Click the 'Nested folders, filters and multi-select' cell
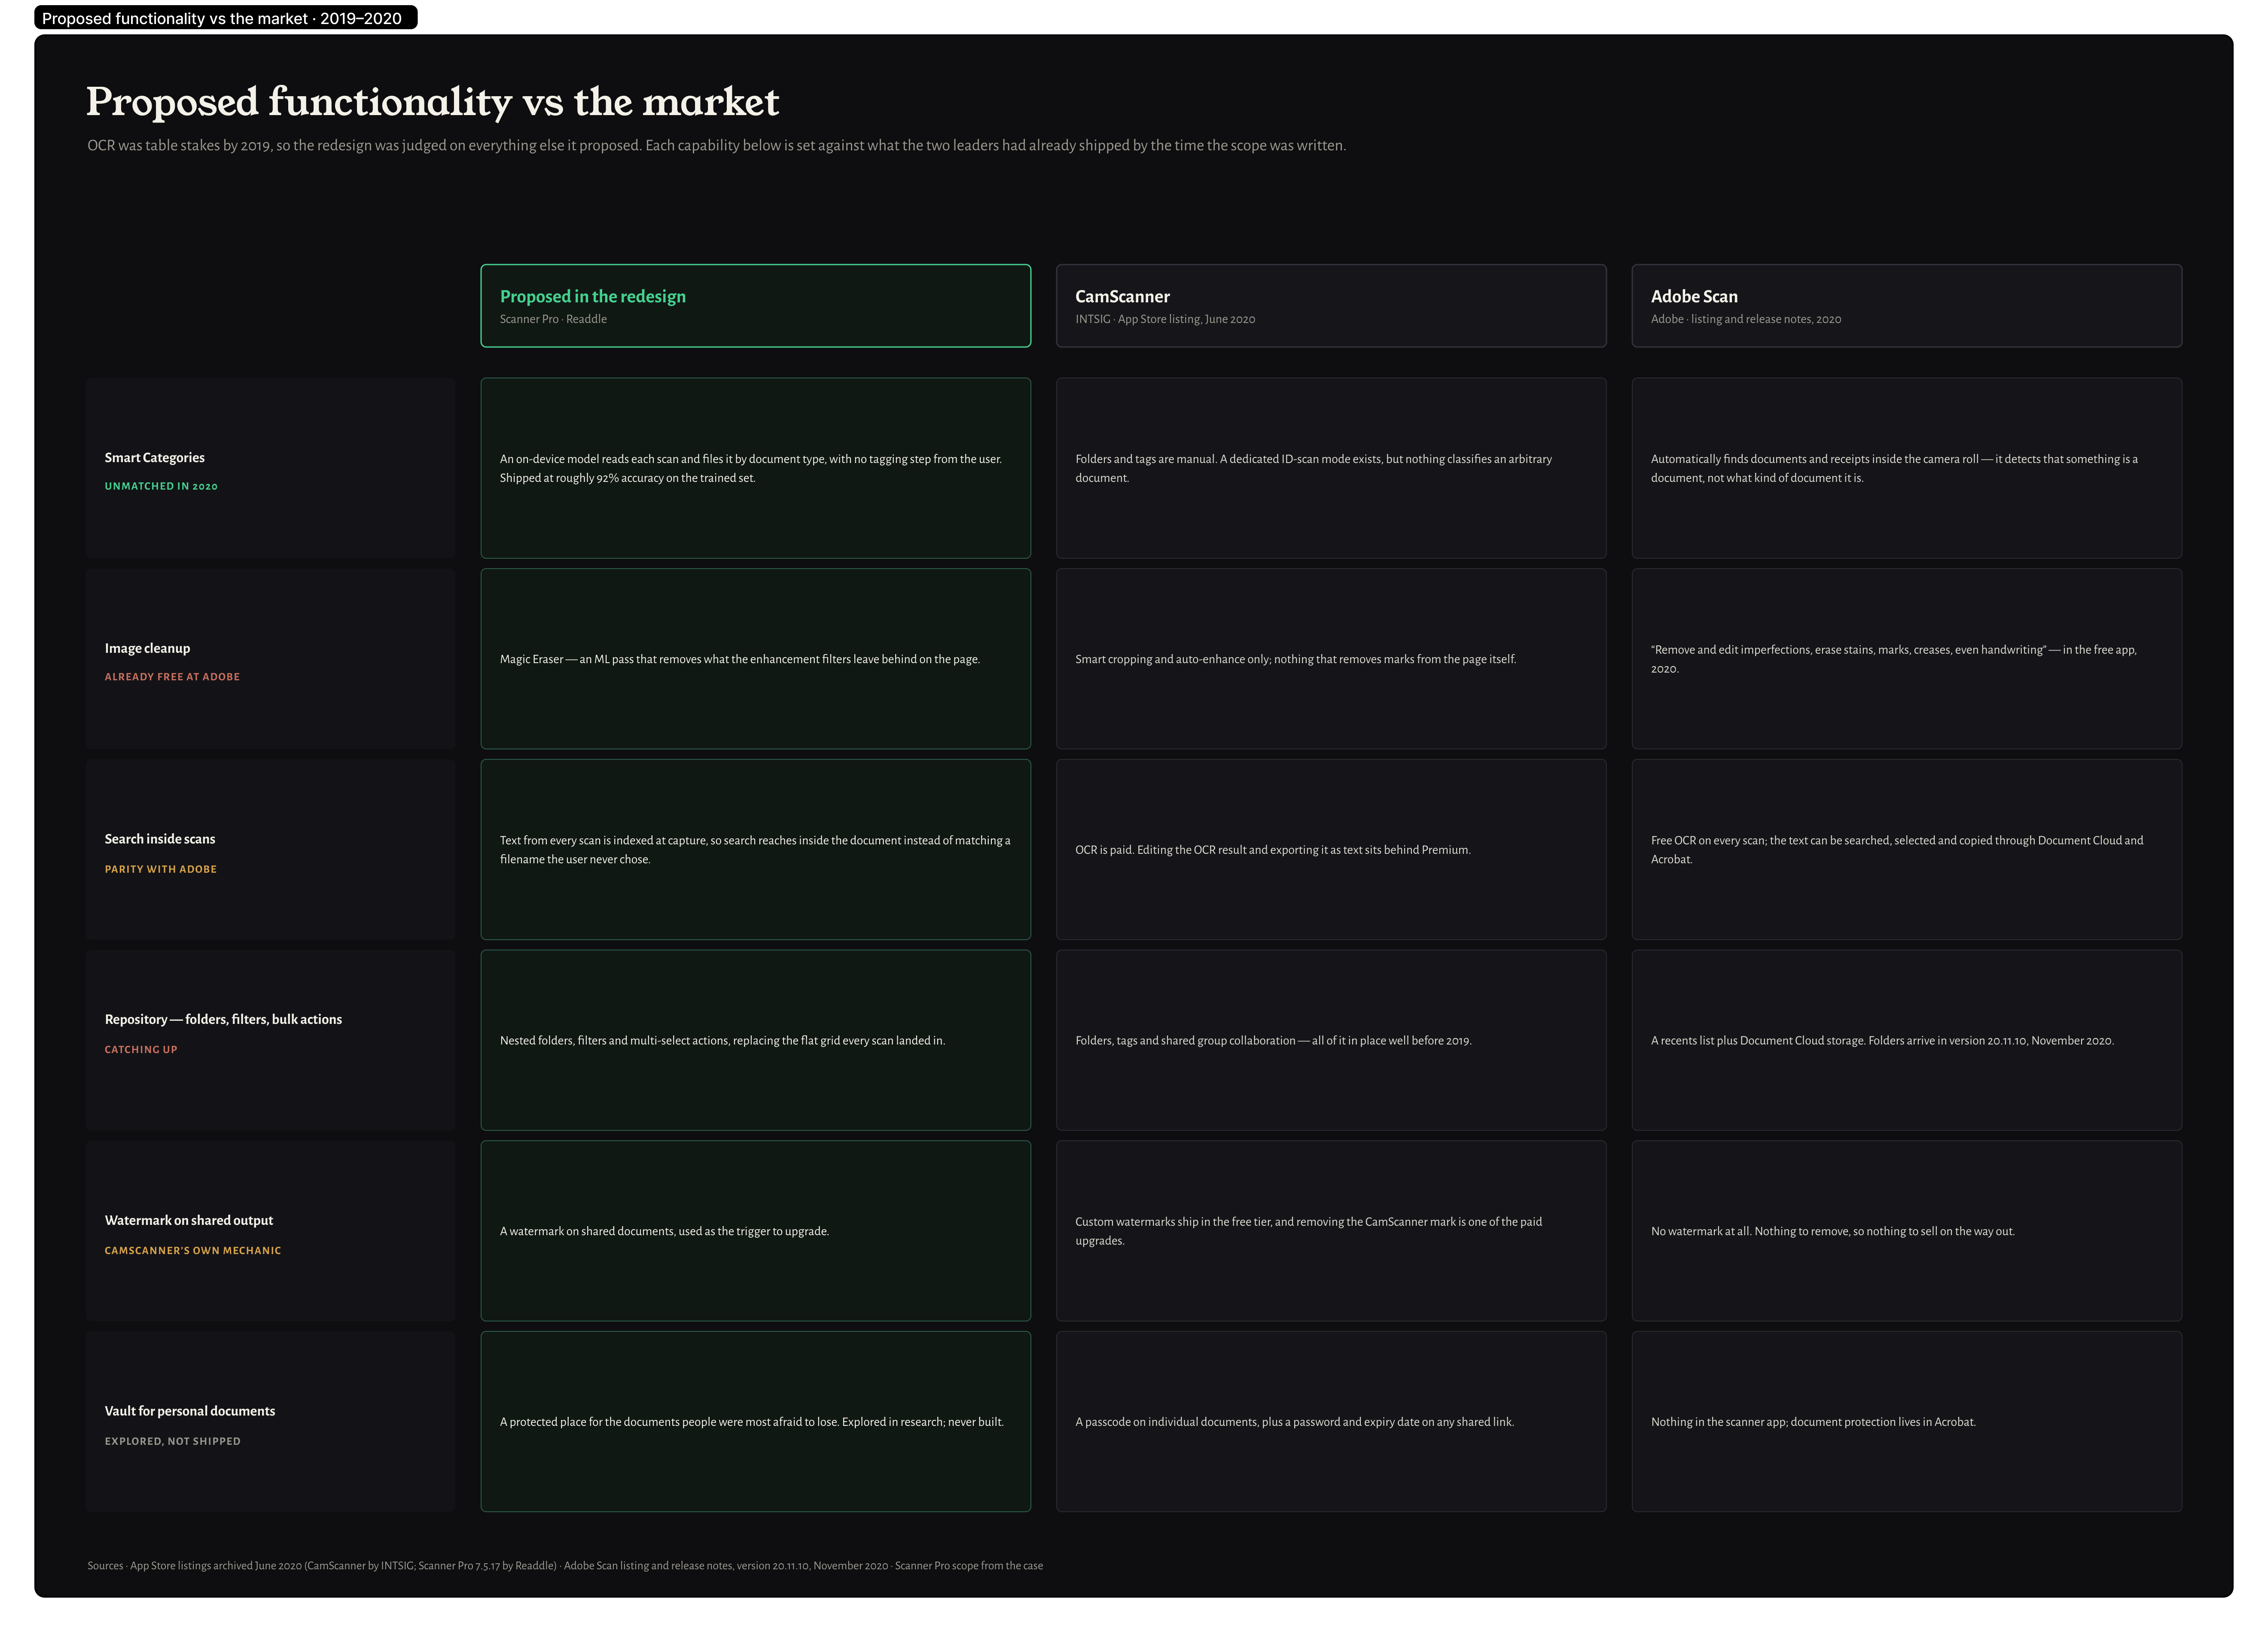 tap(755, 1040)
